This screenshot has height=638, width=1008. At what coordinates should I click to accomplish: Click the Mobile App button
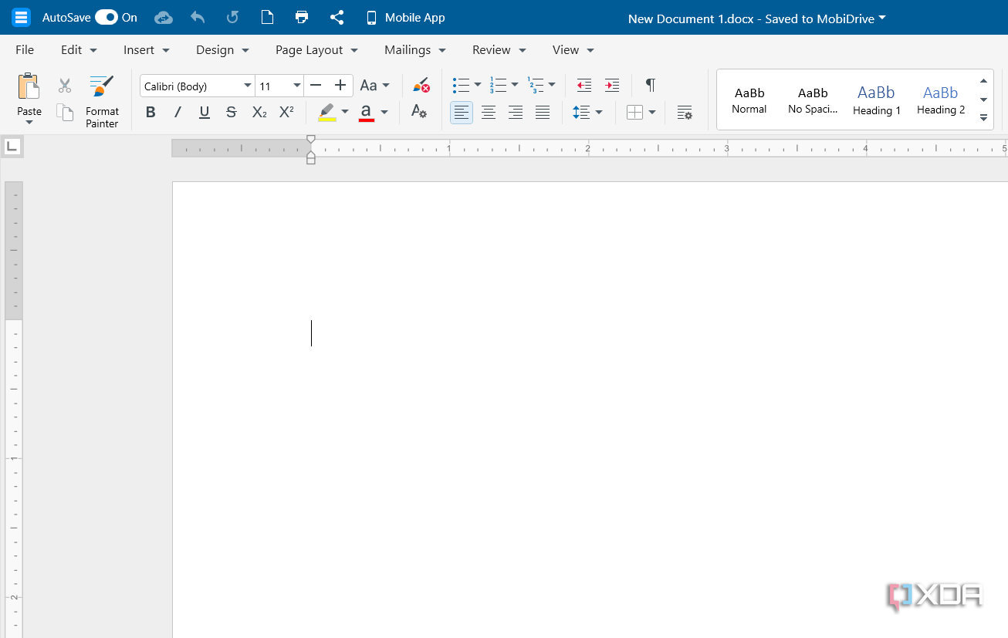coord(404,17)
